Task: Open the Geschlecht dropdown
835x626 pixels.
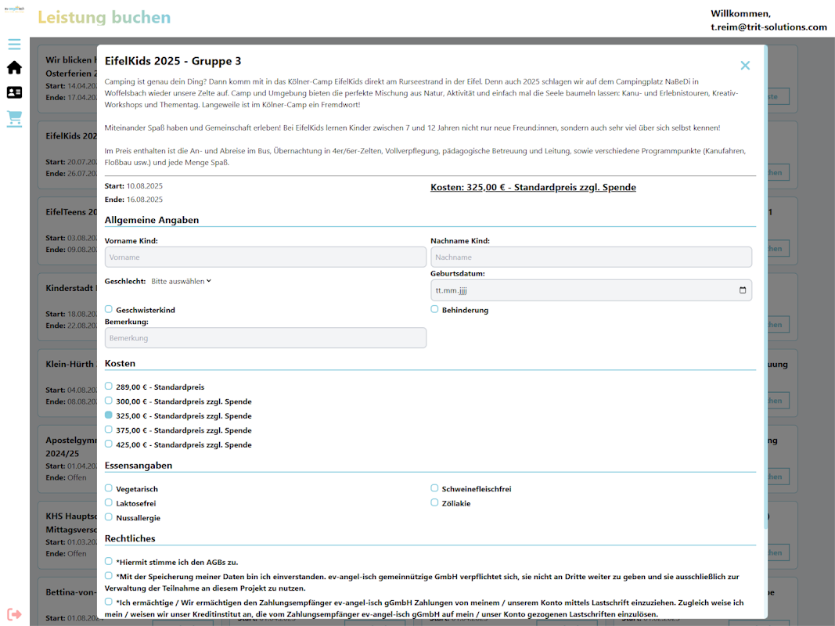Action: tap(181, 281)
